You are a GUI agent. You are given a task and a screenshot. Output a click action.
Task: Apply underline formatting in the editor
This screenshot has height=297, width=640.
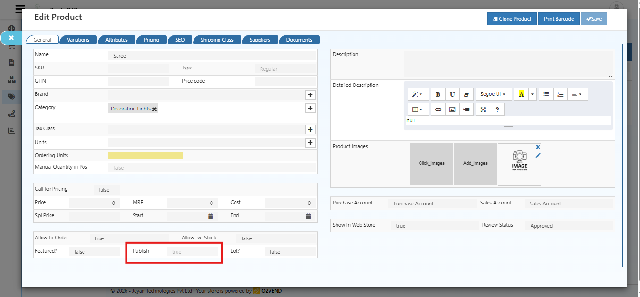click(452, 94)
